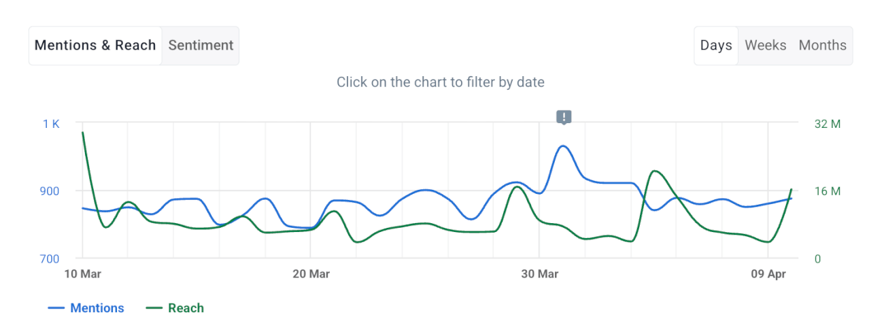Click the Mentions peak near 31 Mar
This screenshot has height=332, width=884.
(x=563, y=146)
